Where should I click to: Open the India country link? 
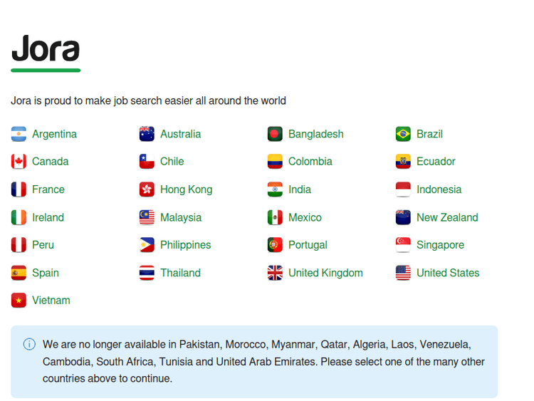pos(299,189)
